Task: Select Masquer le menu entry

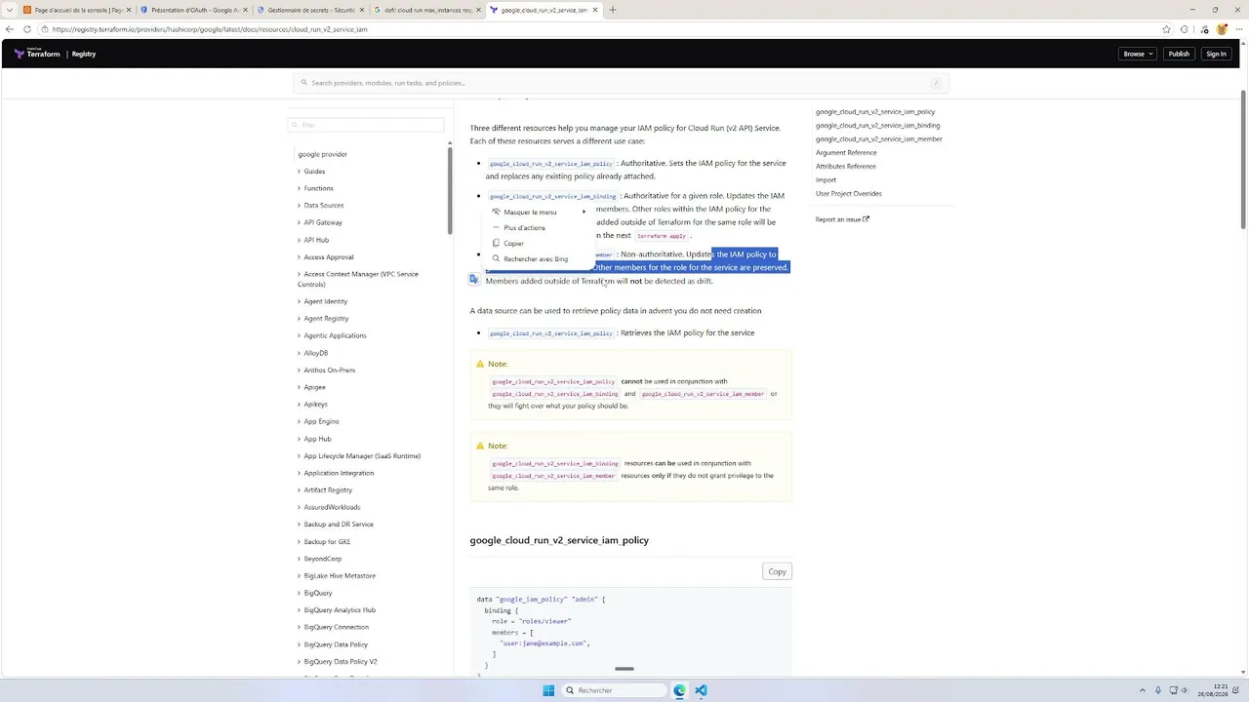Action: [x=530, y=212]
